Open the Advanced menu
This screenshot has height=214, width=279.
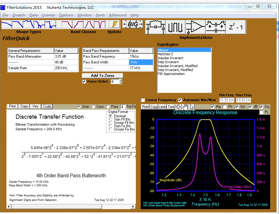tap(117, 15)
